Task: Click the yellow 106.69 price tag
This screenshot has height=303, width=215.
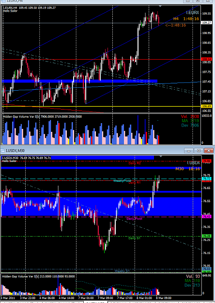Action: pyautogui.click(x=206, y=106)
